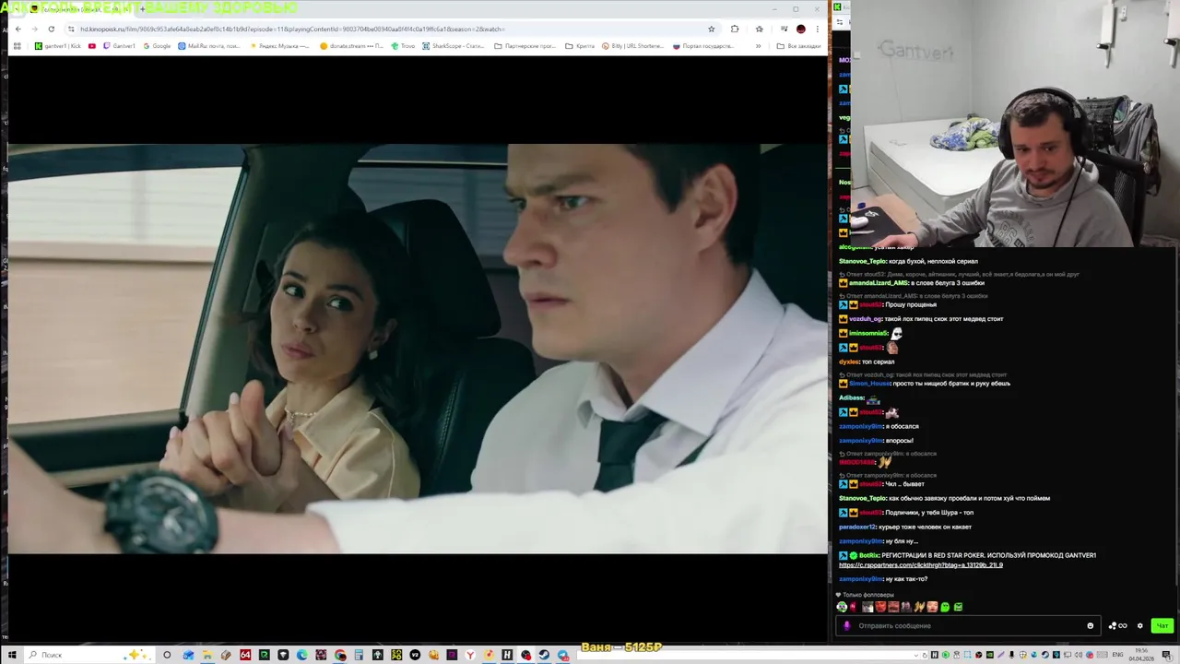Open the emoji picker in chat input
1180x664 pixels.
[x=1090, y=625]
